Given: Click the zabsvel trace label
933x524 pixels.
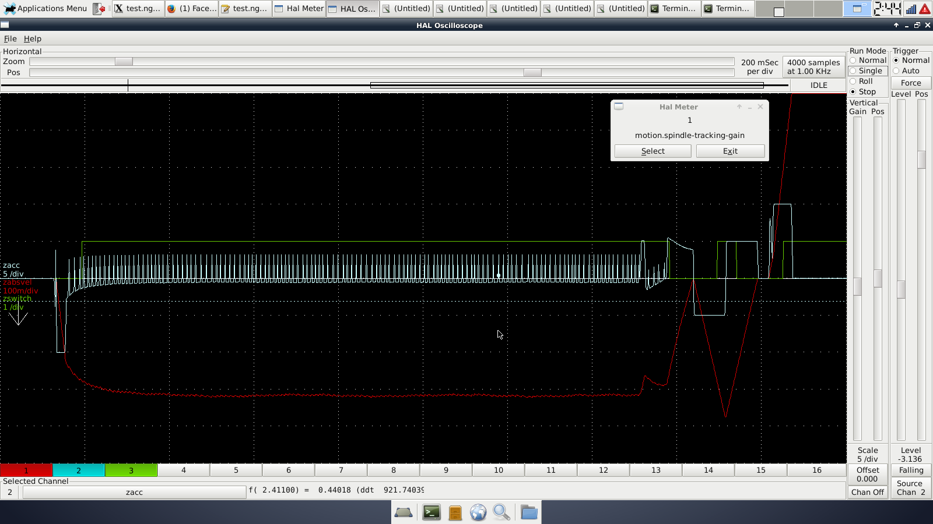Looking at the screenshot, I should [17, 282].
